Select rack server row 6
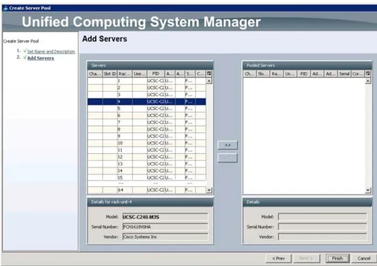Screen dimensions: 377x266 146,116
